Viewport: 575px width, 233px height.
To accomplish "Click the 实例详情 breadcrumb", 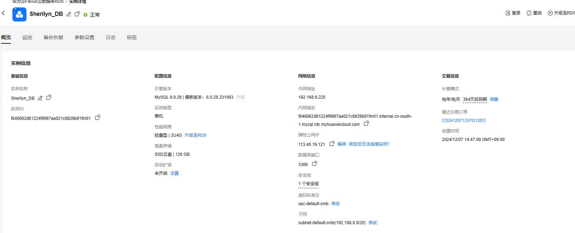I will click(x=78, y=2).
